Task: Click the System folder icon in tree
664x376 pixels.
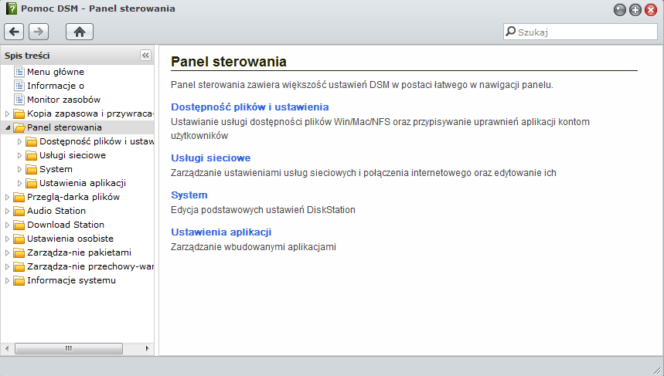Action: tap(32, 170)
